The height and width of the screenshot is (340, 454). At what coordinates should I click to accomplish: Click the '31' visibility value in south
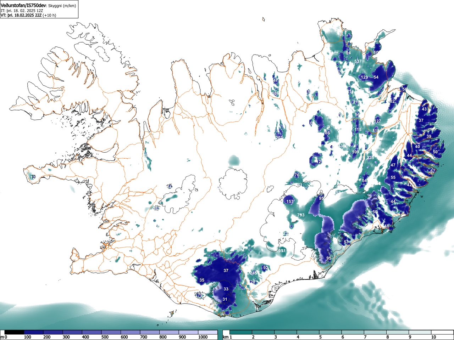tap(225, 299)
